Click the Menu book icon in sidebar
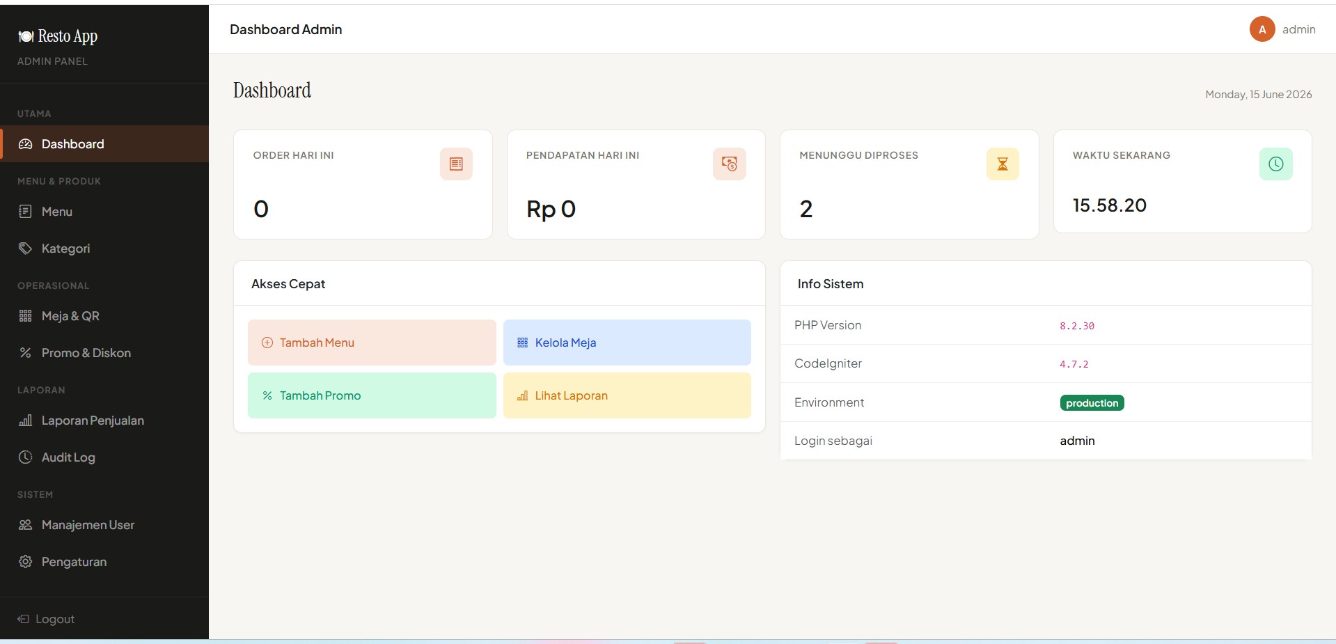 tap(25, 212)
